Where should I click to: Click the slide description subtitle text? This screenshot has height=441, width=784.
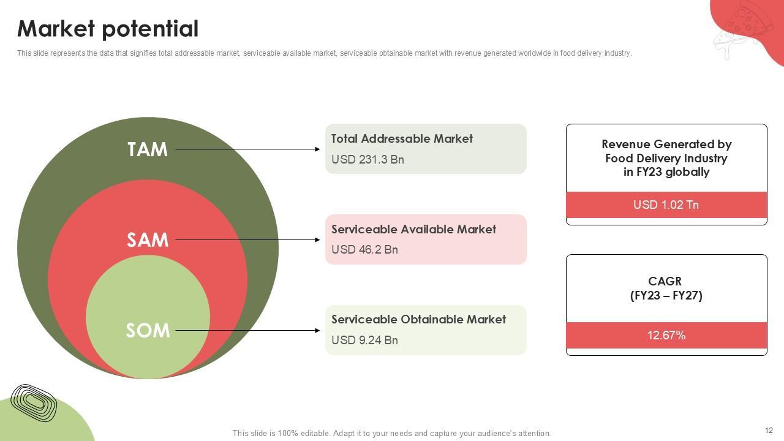[324, 53]
